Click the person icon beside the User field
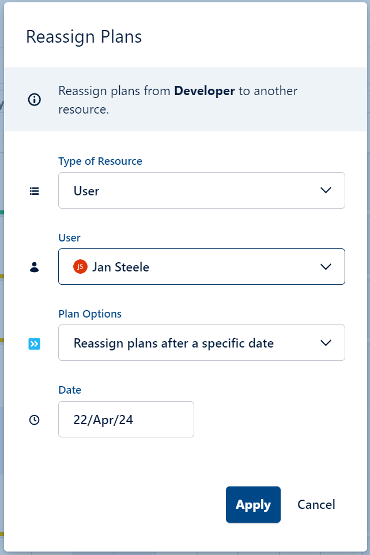Viewport: 370px width, 555px height. (x=34, y=266)
